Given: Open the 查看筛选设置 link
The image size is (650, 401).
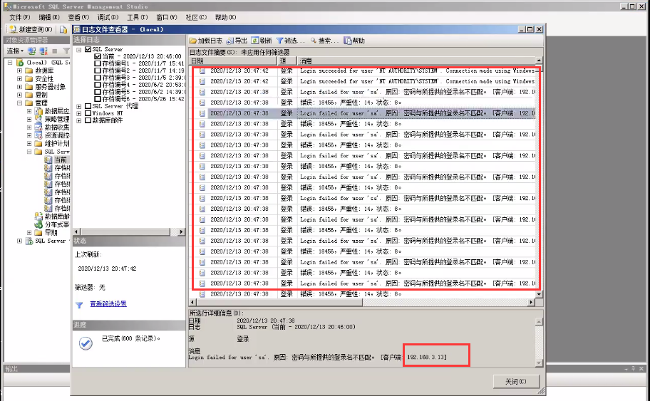Looking at the screenshot, I should click(x=108, y=304).
